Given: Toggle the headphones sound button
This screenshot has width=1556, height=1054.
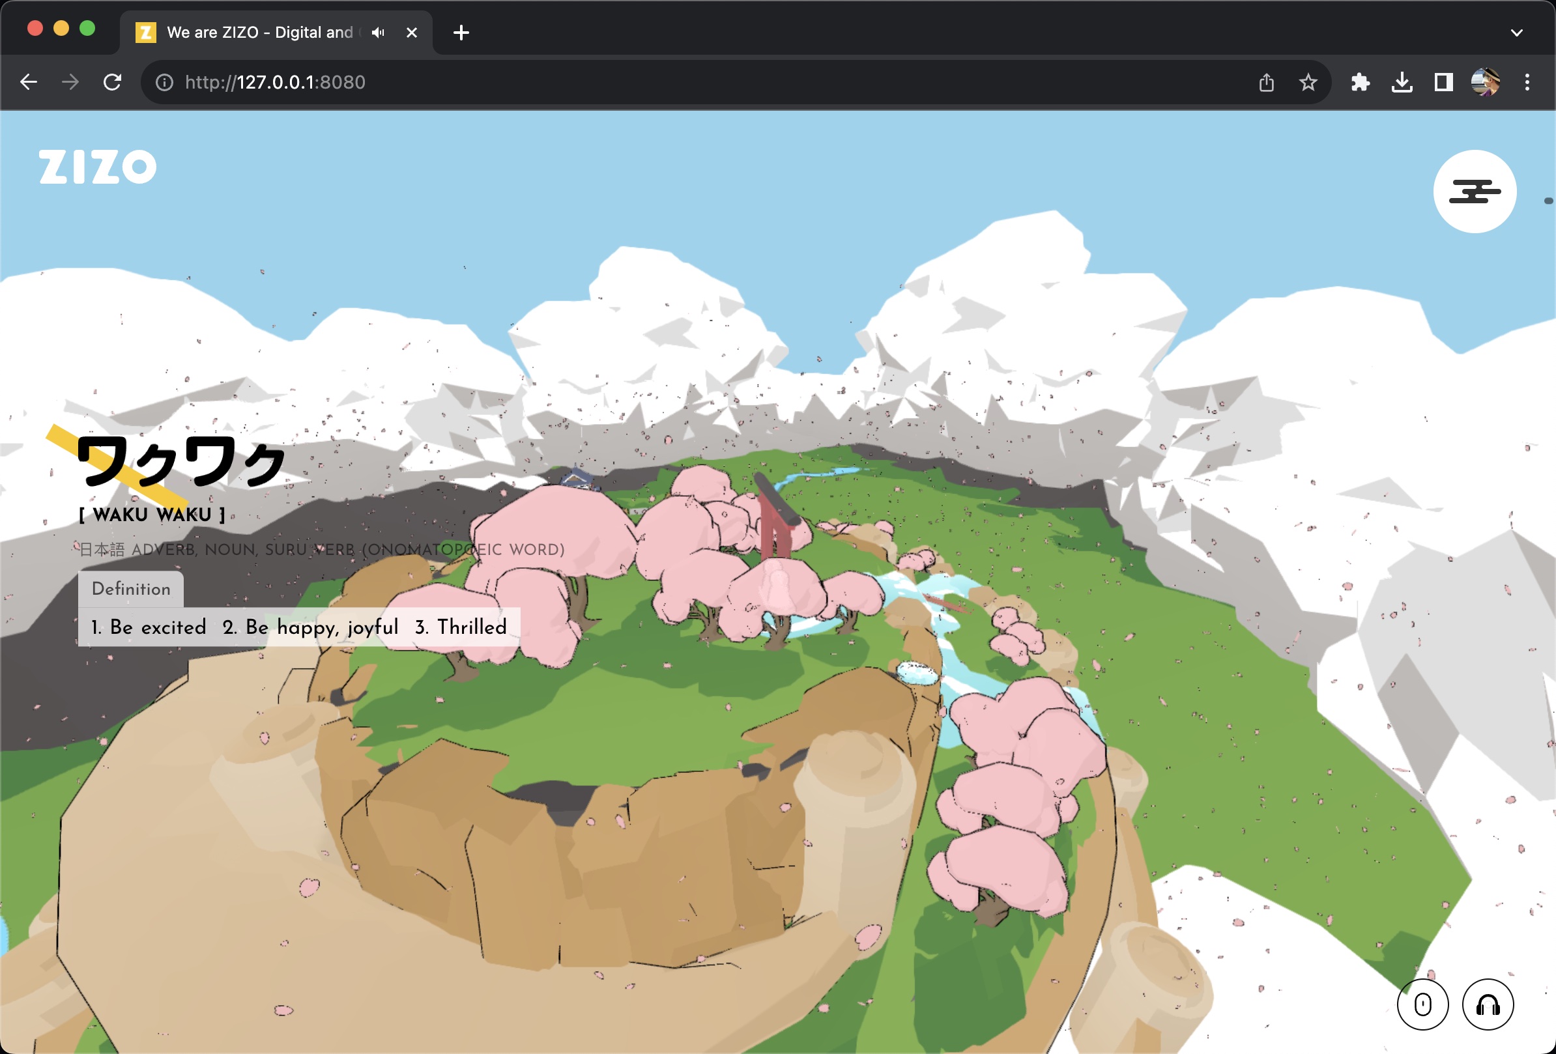Looking at the screenshot, I should [x=1487, y=1004].
